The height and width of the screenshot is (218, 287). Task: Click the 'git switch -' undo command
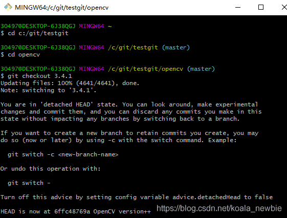(29, 183)
